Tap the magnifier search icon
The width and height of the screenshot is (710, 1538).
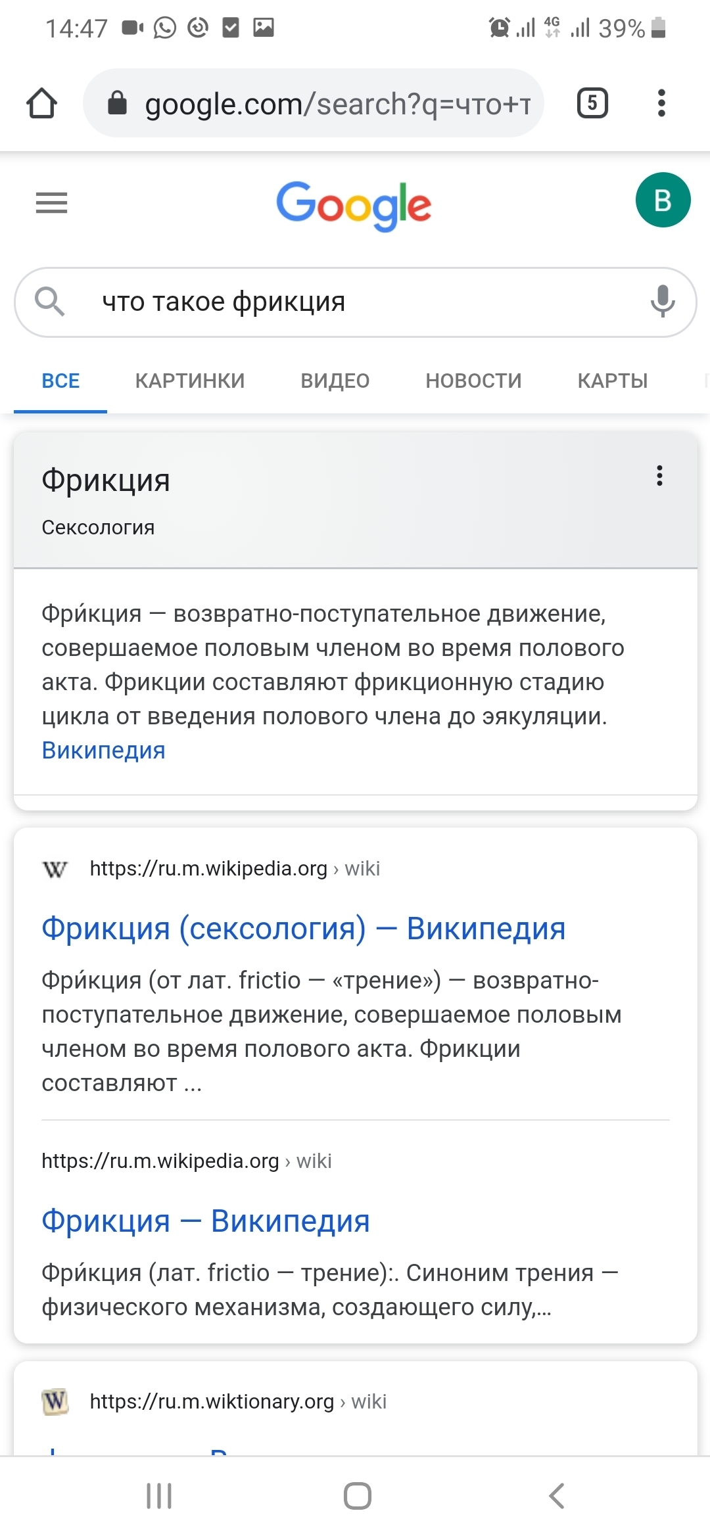tap(49, 302)
